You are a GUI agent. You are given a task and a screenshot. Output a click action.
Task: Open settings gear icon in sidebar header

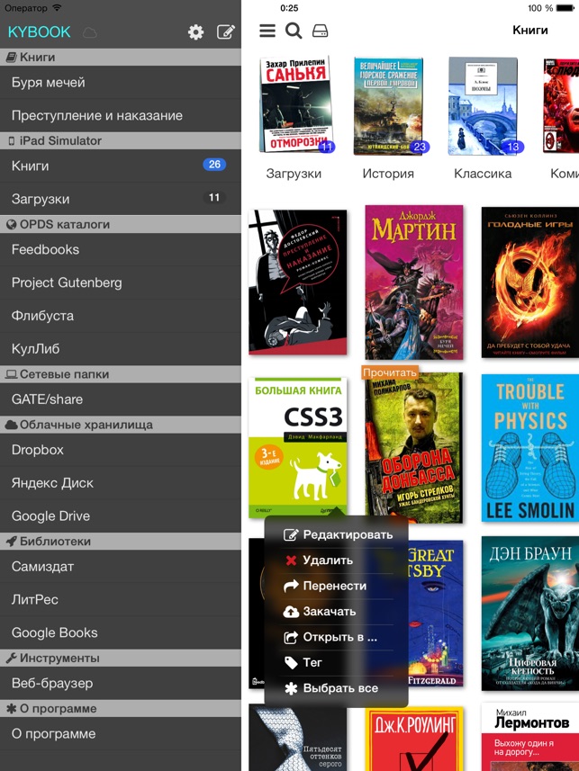(x=195, y=32)
